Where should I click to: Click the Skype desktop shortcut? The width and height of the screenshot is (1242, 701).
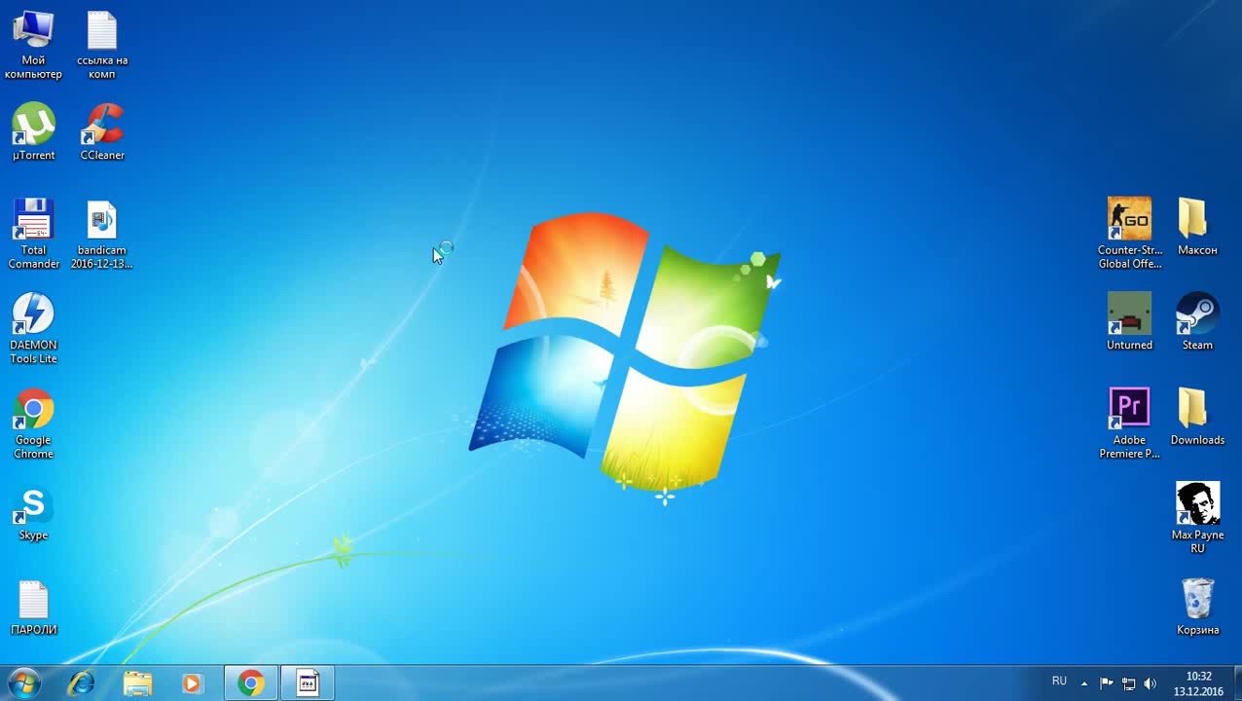click(x=33, y=506)
